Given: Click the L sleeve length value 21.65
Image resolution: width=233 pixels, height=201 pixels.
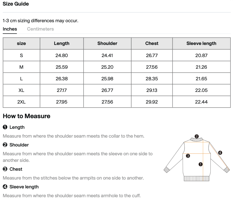Looking at the screenshot, I should [x=201, y=79].
